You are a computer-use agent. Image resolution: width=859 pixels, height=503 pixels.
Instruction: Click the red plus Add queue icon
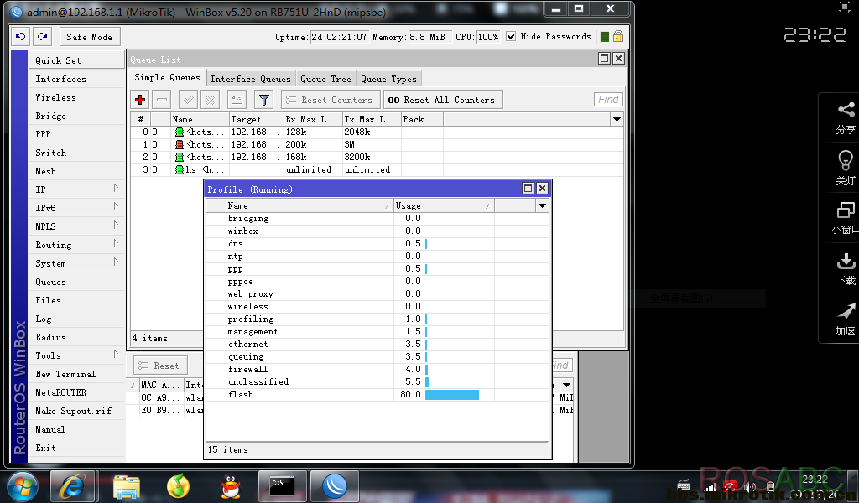[x=140, y=100]
